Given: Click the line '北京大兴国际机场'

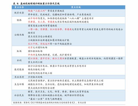Looking at the screenshot, I should pos(38,47).
